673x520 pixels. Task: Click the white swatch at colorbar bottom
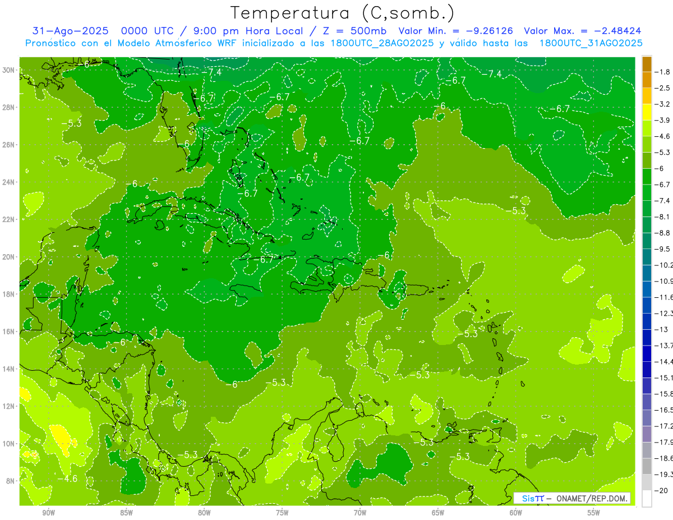[647, 498]
